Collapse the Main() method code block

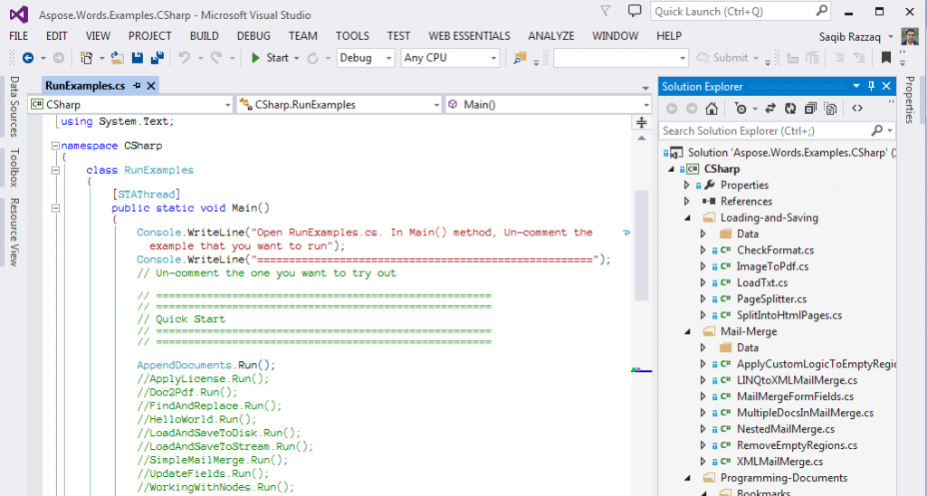pos(55,208)
